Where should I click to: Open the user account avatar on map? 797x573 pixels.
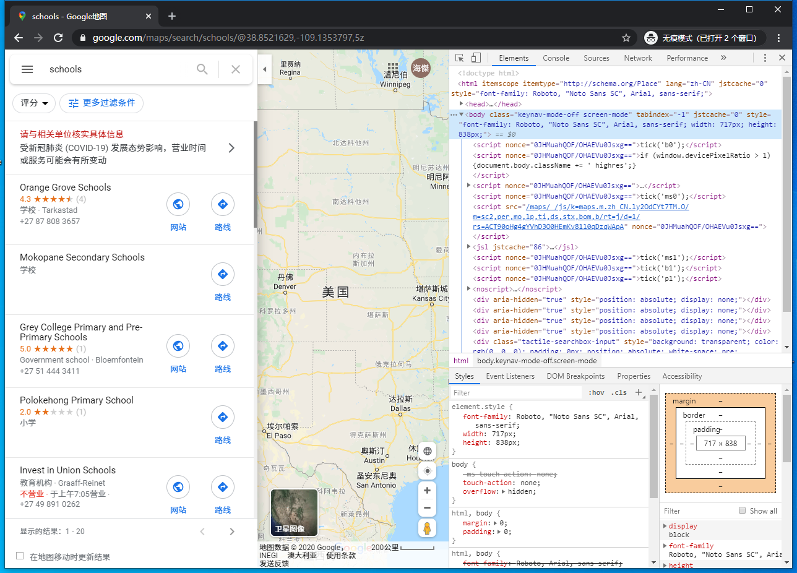click(x=421, y=67)
